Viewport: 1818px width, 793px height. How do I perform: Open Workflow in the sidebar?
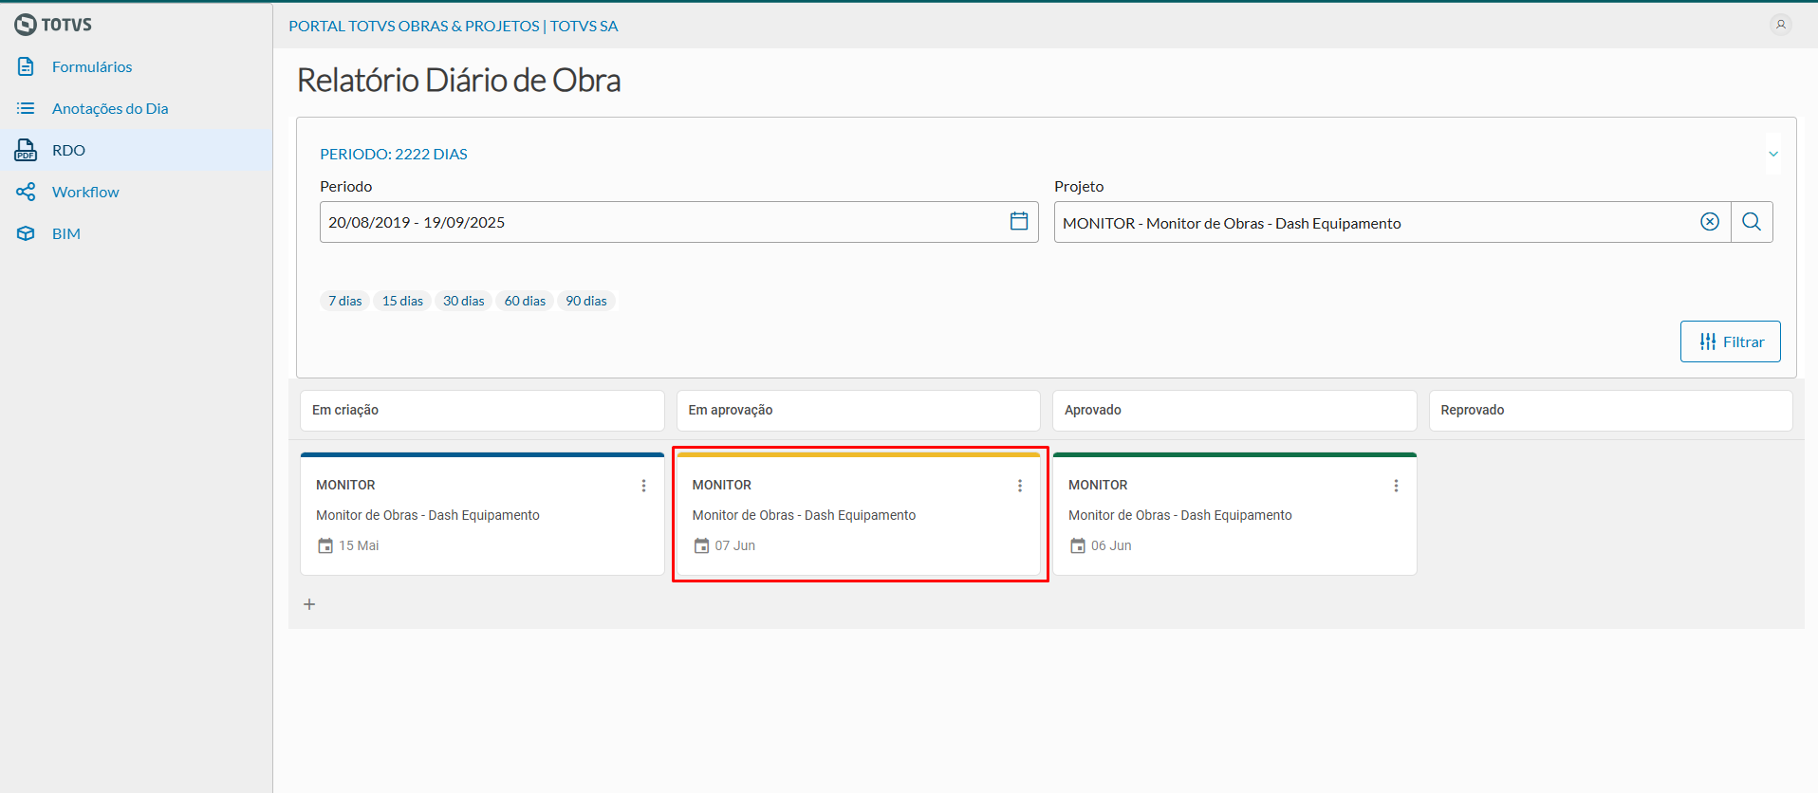tap(85, 192)
